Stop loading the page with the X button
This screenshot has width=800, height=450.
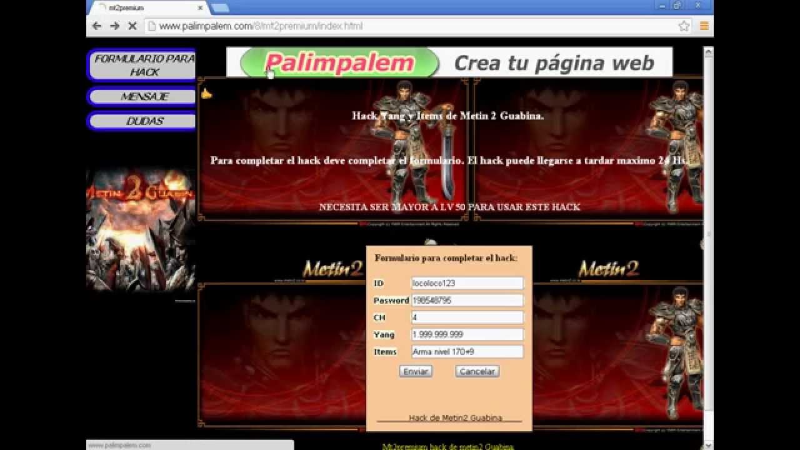pos(132,26)
